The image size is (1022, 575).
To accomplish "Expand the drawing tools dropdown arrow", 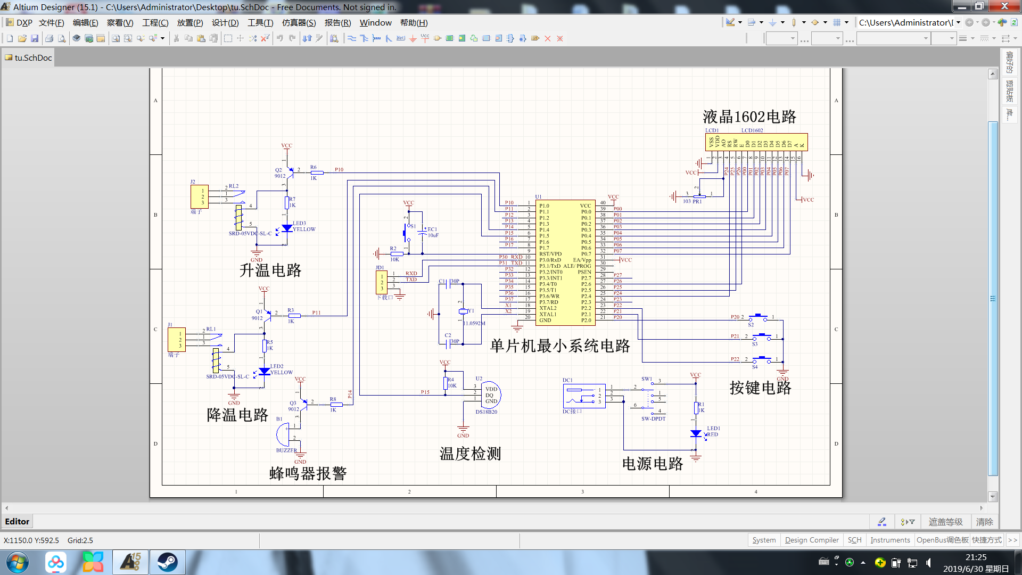I will (x=740, y=22).
